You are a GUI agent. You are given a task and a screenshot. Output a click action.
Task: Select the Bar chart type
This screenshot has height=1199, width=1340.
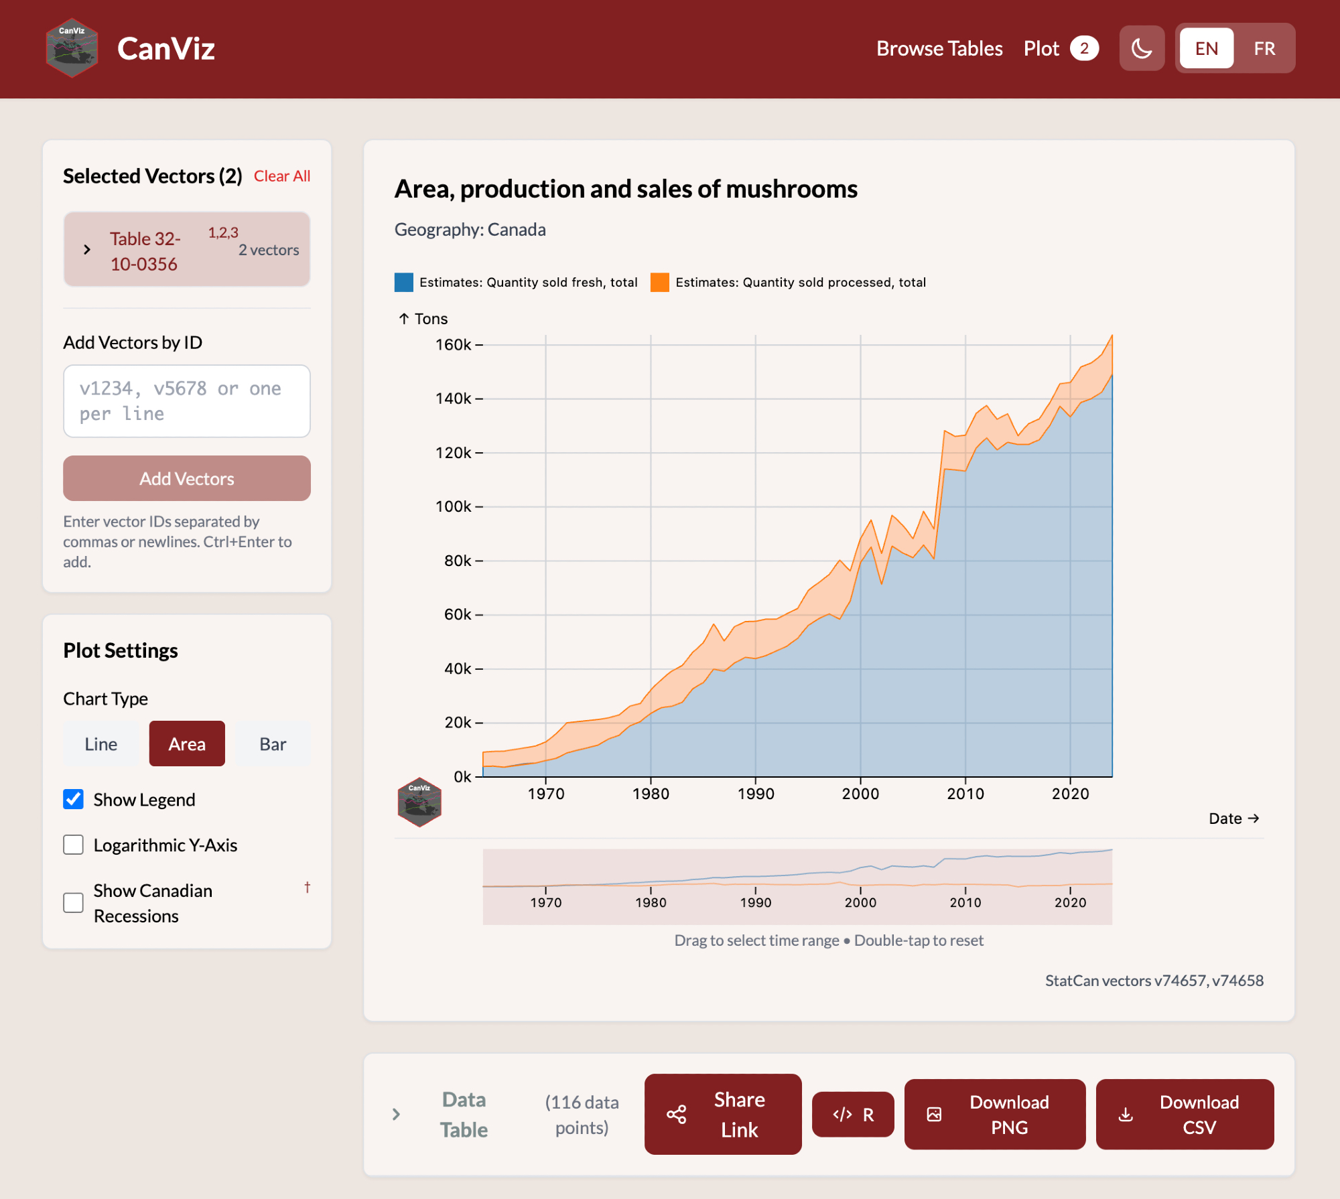click(x=273, y=744)
